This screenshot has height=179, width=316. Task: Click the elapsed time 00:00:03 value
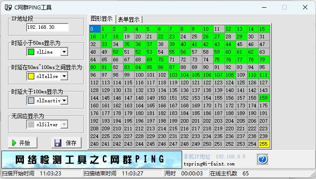[x=192, y=174]
